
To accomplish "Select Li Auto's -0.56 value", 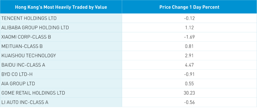I will tap(189, 102).
